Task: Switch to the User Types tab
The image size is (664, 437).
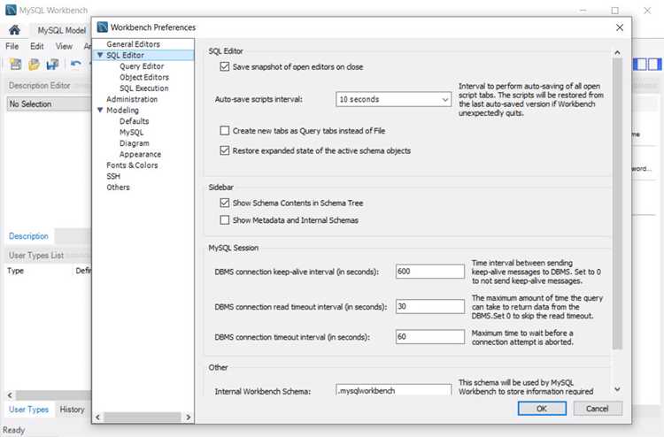Action: 29,410
